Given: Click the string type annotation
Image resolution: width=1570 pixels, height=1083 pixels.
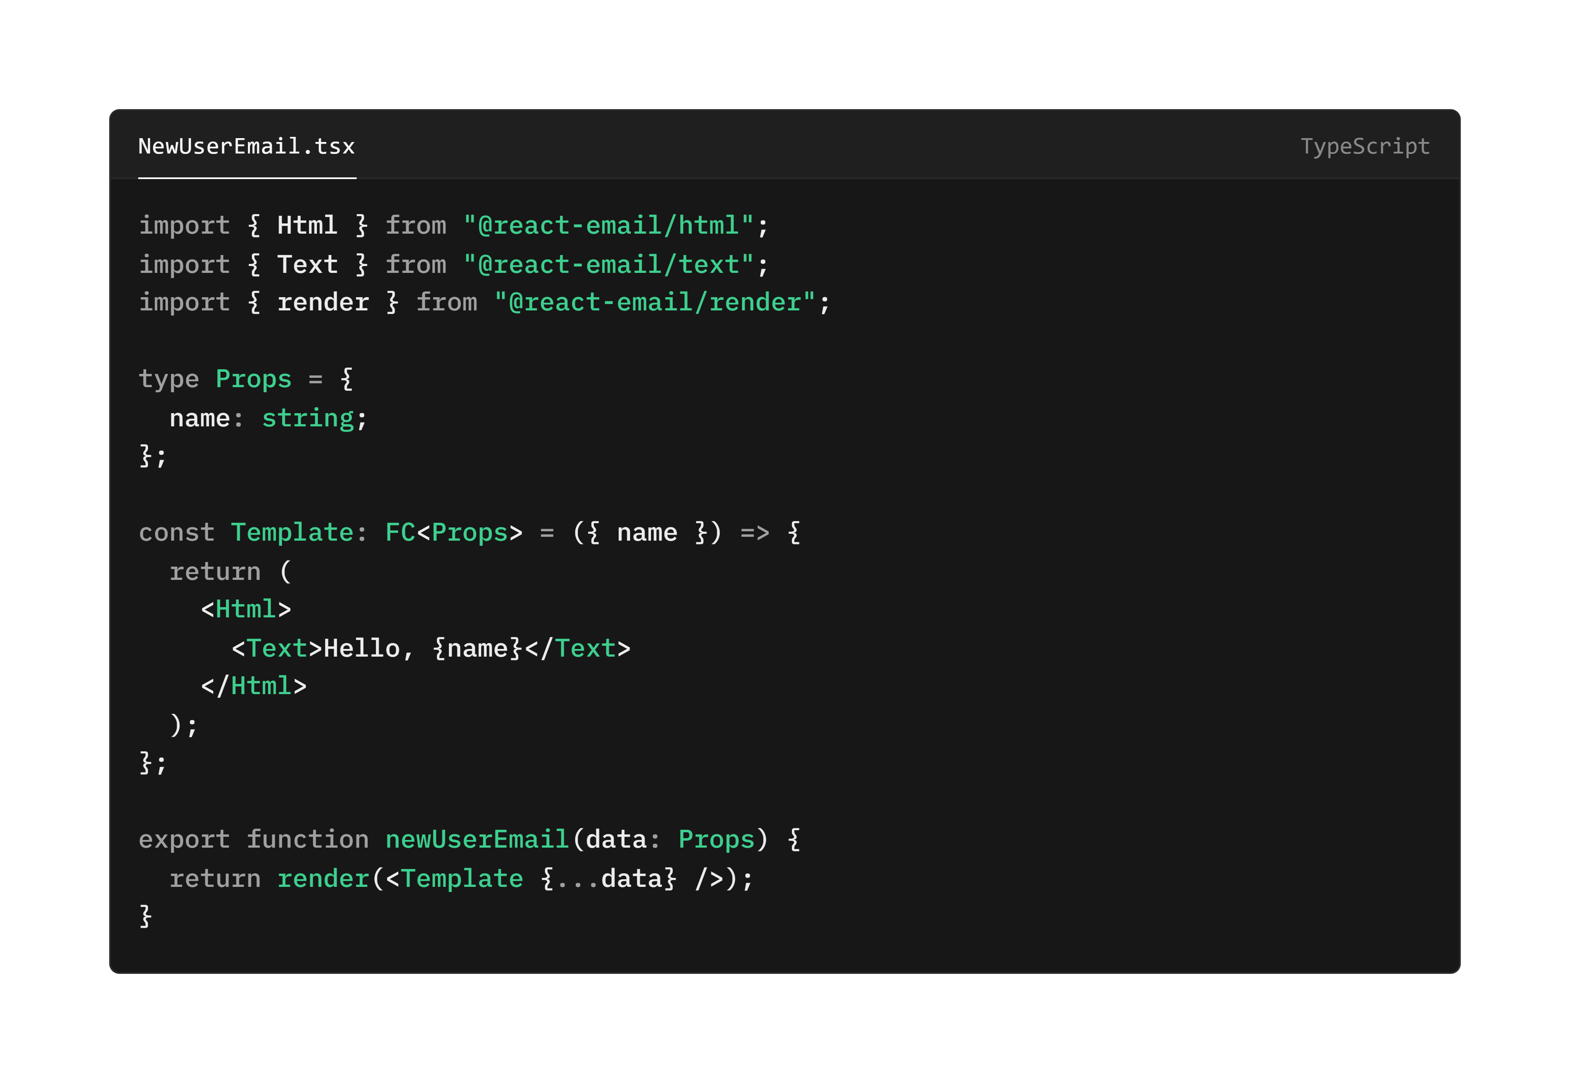Looking at the screenshot, I should tap(308, 418).
